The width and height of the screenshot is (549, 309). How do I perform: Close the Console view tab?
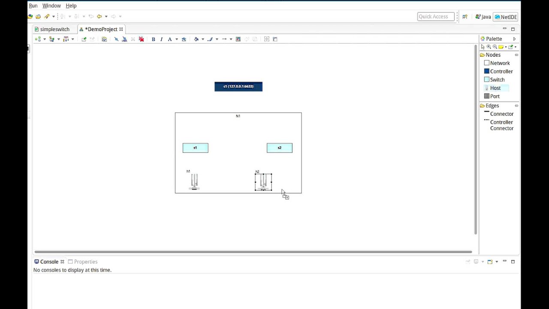(62, 262)
